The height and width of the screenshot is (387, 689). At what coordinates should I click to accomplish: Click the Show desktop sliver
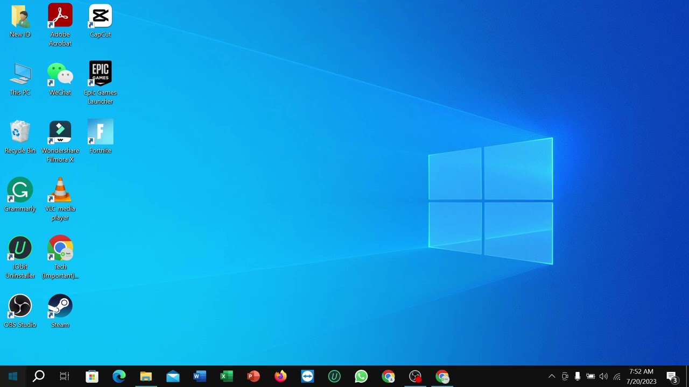(687, 376)
